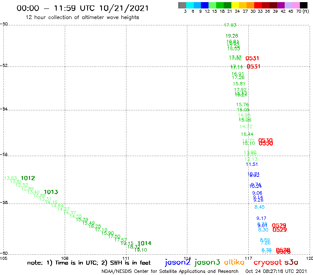The height and width of the screenshot is (275, 313).
Task: Select the wave height value 19.26
Action: [x=232, y=36]
